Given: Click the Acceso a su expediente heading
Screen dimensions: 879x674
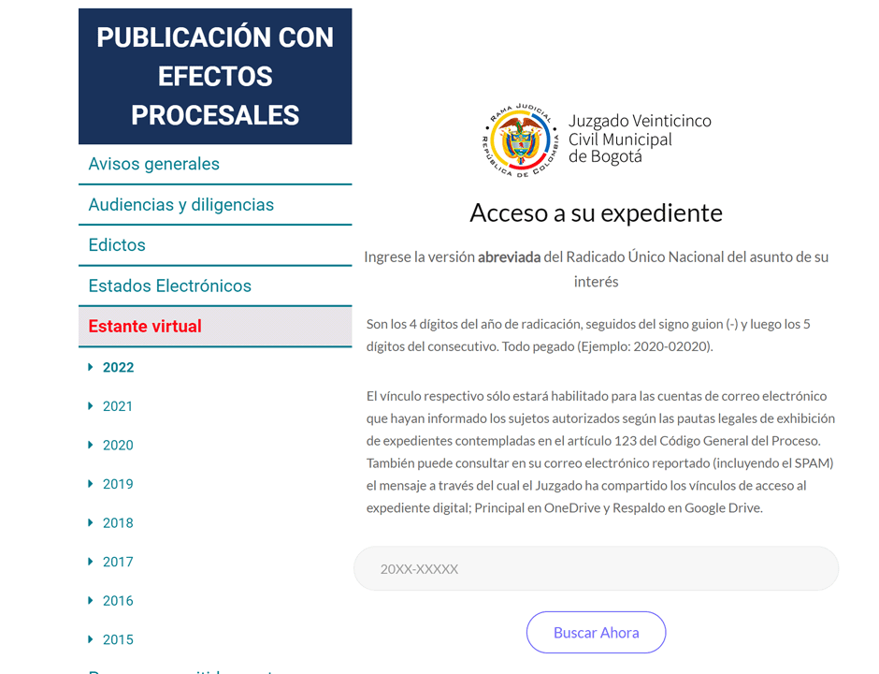Looking at the screenshot, I should click(596, 212).
